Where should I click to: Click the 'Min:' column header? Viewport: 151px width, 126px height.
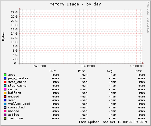(x=81, y=71)
